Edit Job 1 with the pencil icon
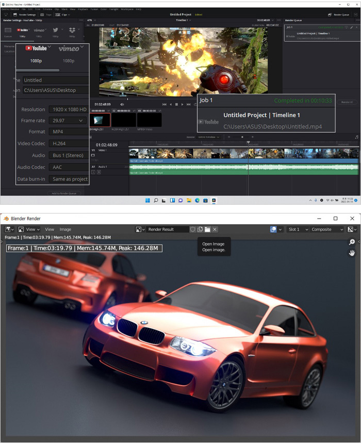 (351, 27)
